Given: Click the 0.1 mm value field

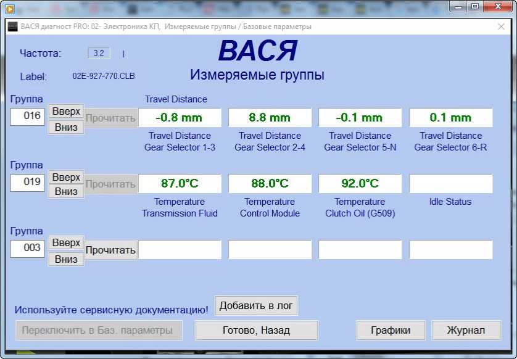Looking at the screenshot, I should [x=451, y=118].
